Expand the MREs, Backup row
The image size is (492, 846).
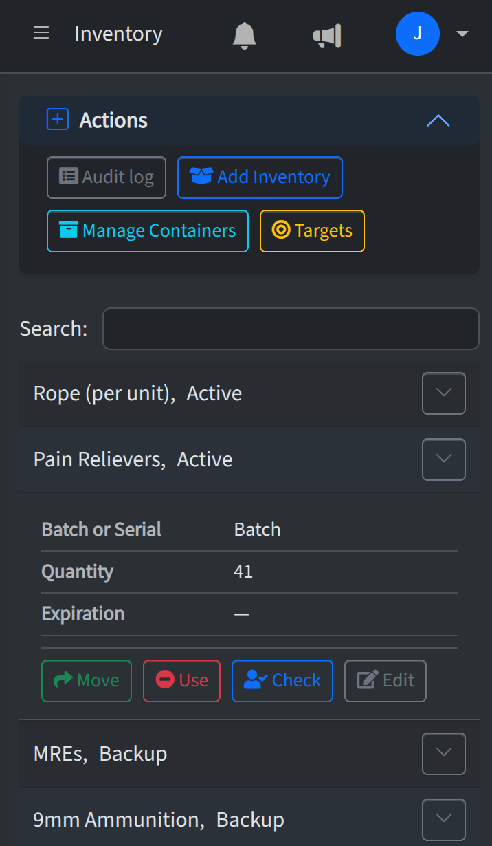click(x=443, y=753)
